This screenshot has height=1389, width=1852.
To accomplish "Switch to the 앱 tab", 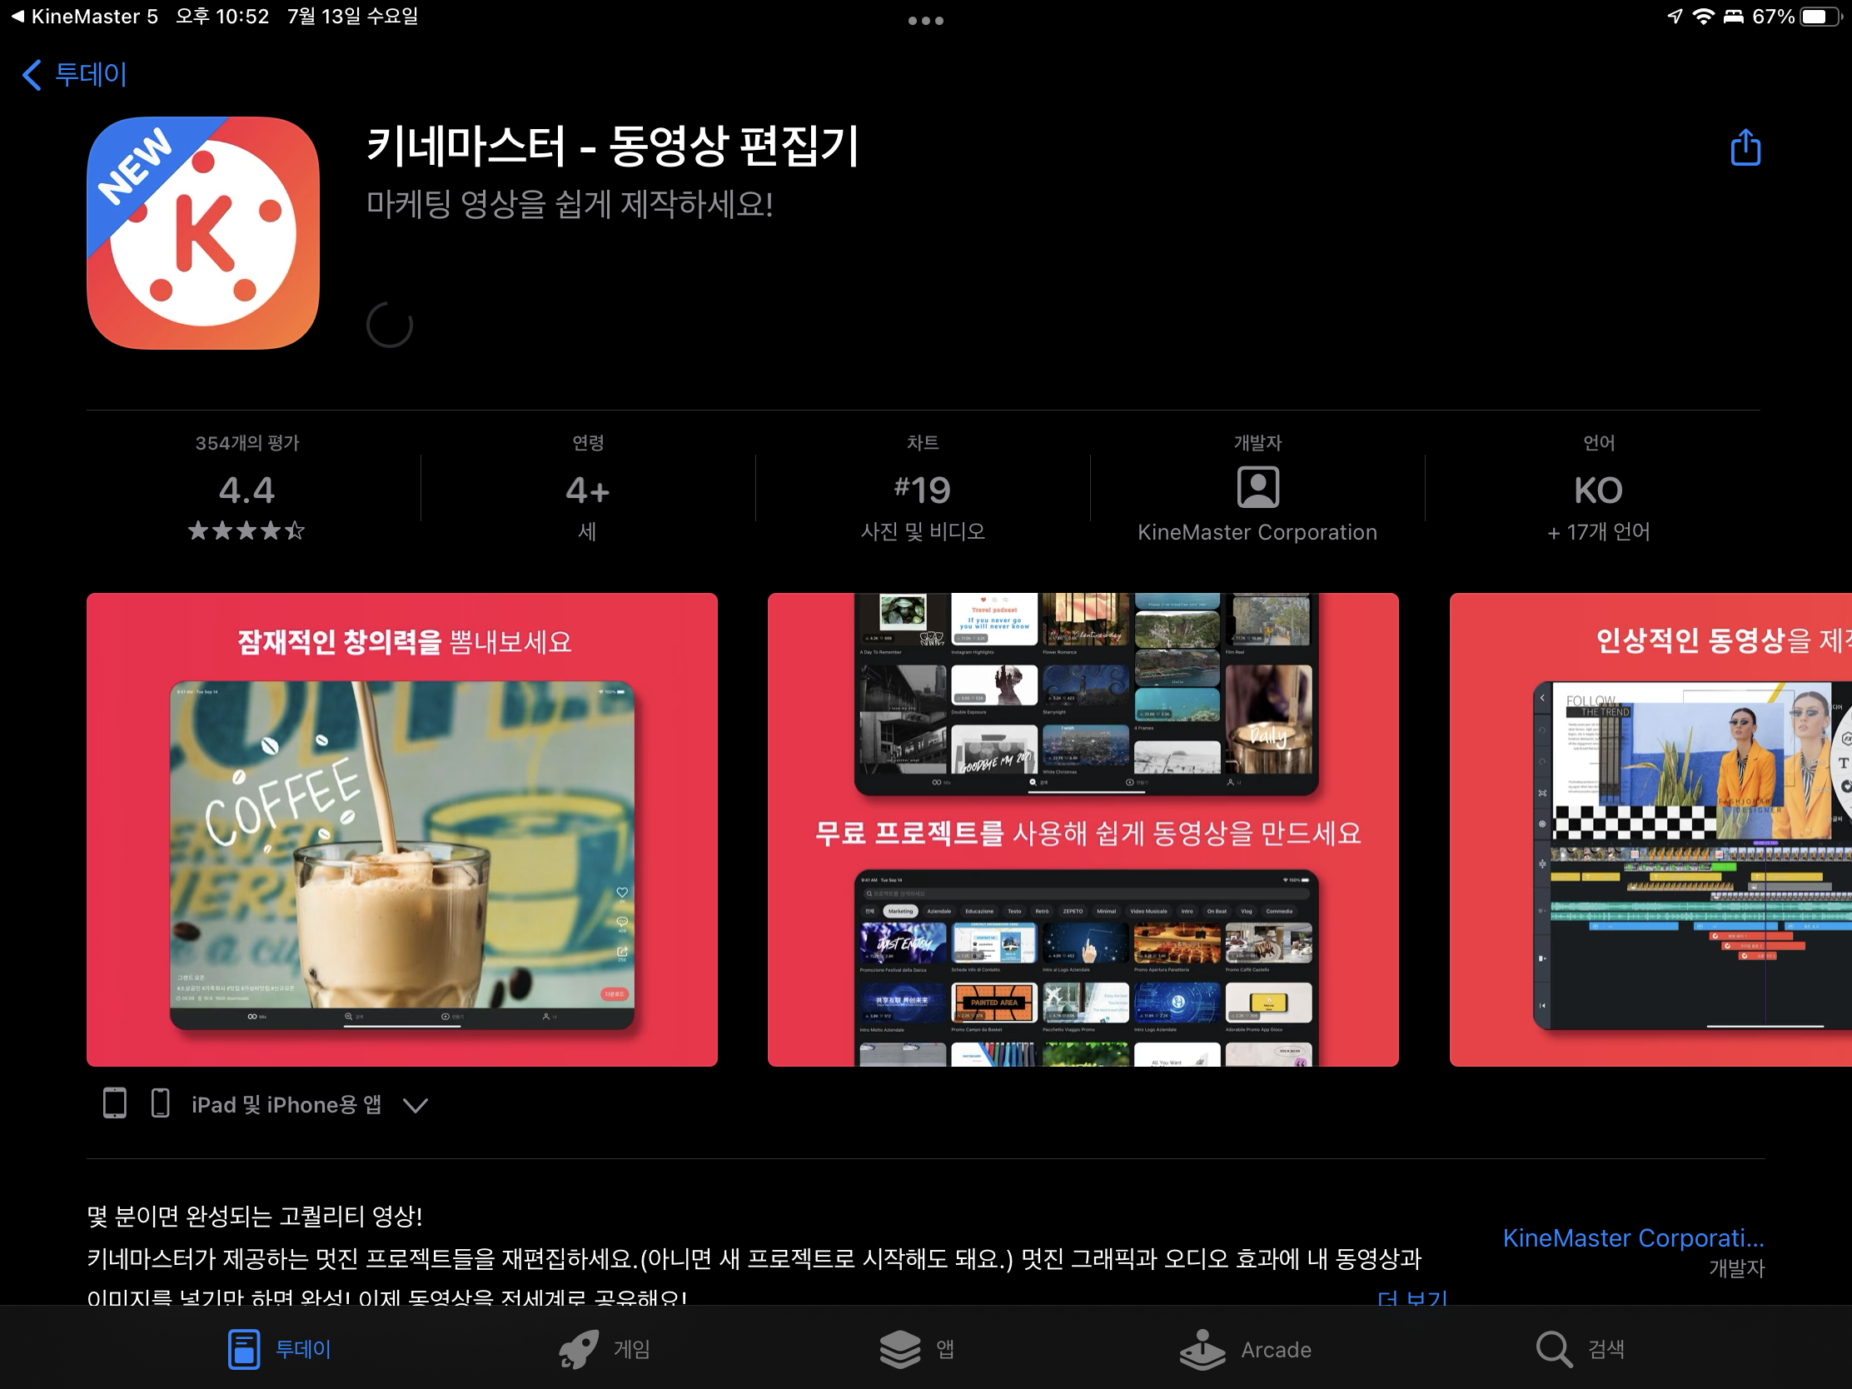I will pos(918,1349).
